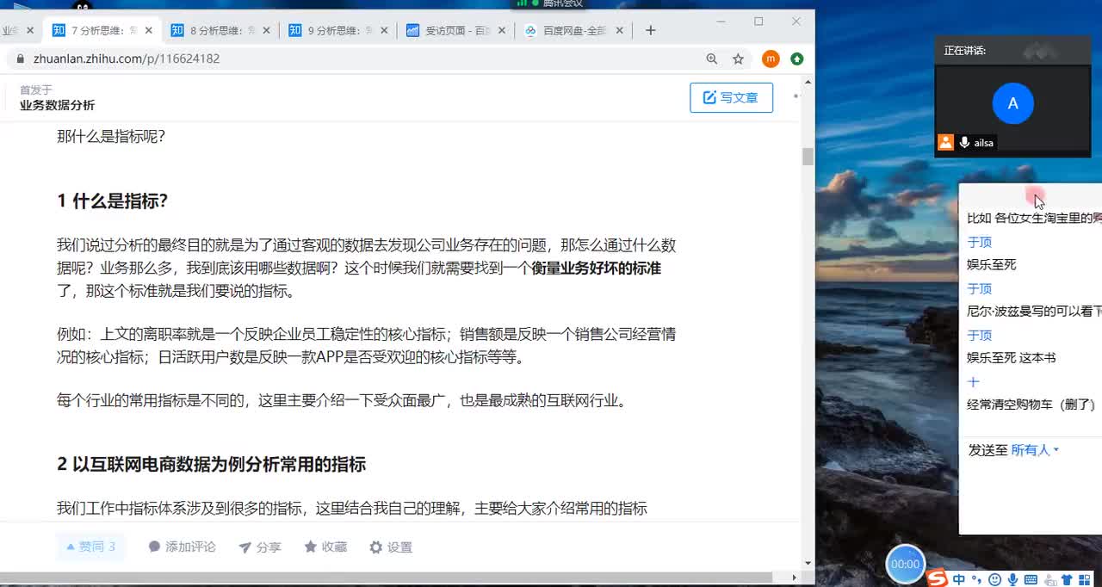This screenshot has height=587, width=1102.
Task: Open the 所有人 recipient dropdown
Action: [x=1035, y=450]
